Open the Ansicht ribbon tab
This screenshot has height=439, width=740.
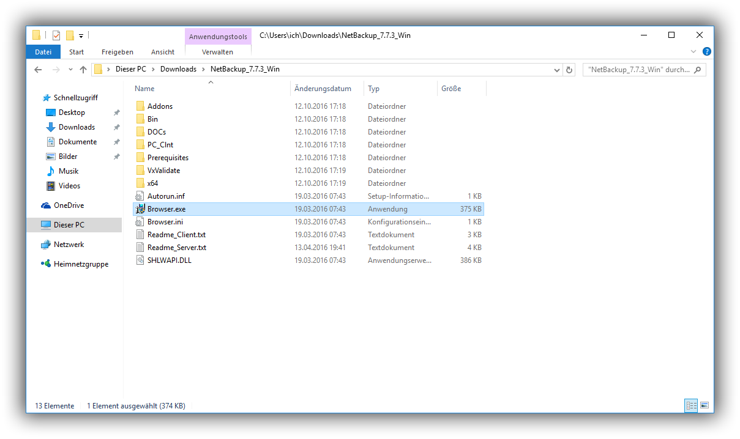[x=163, y=52]
